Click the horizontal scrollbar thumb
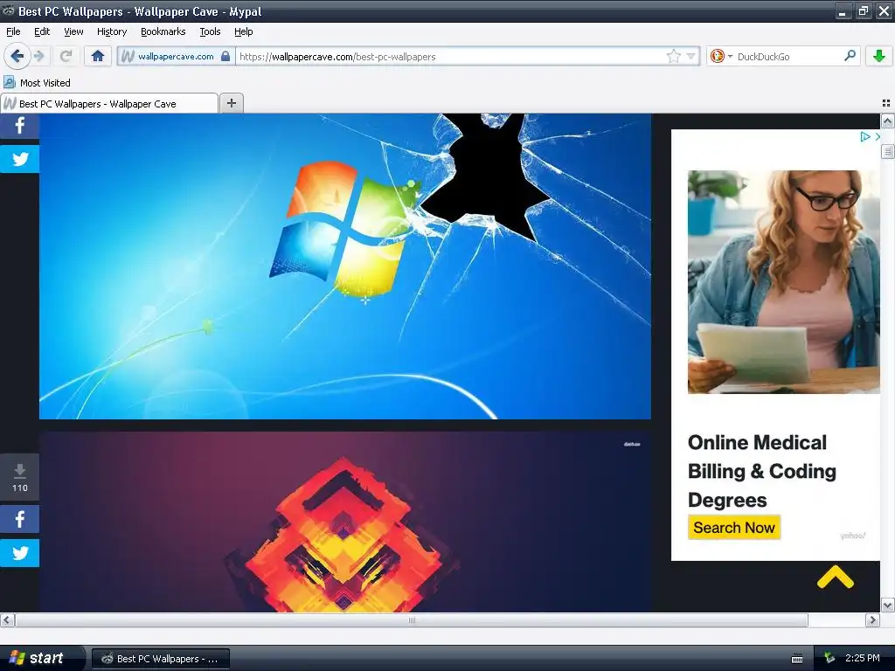This screenshot has height=671, width=895. [x=412, y=619]
